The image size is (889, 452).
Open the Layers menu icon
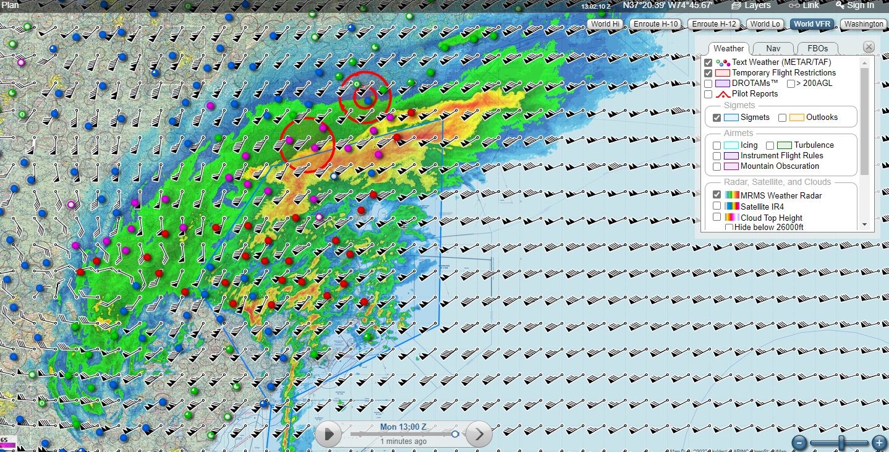[x=736, y=5]
